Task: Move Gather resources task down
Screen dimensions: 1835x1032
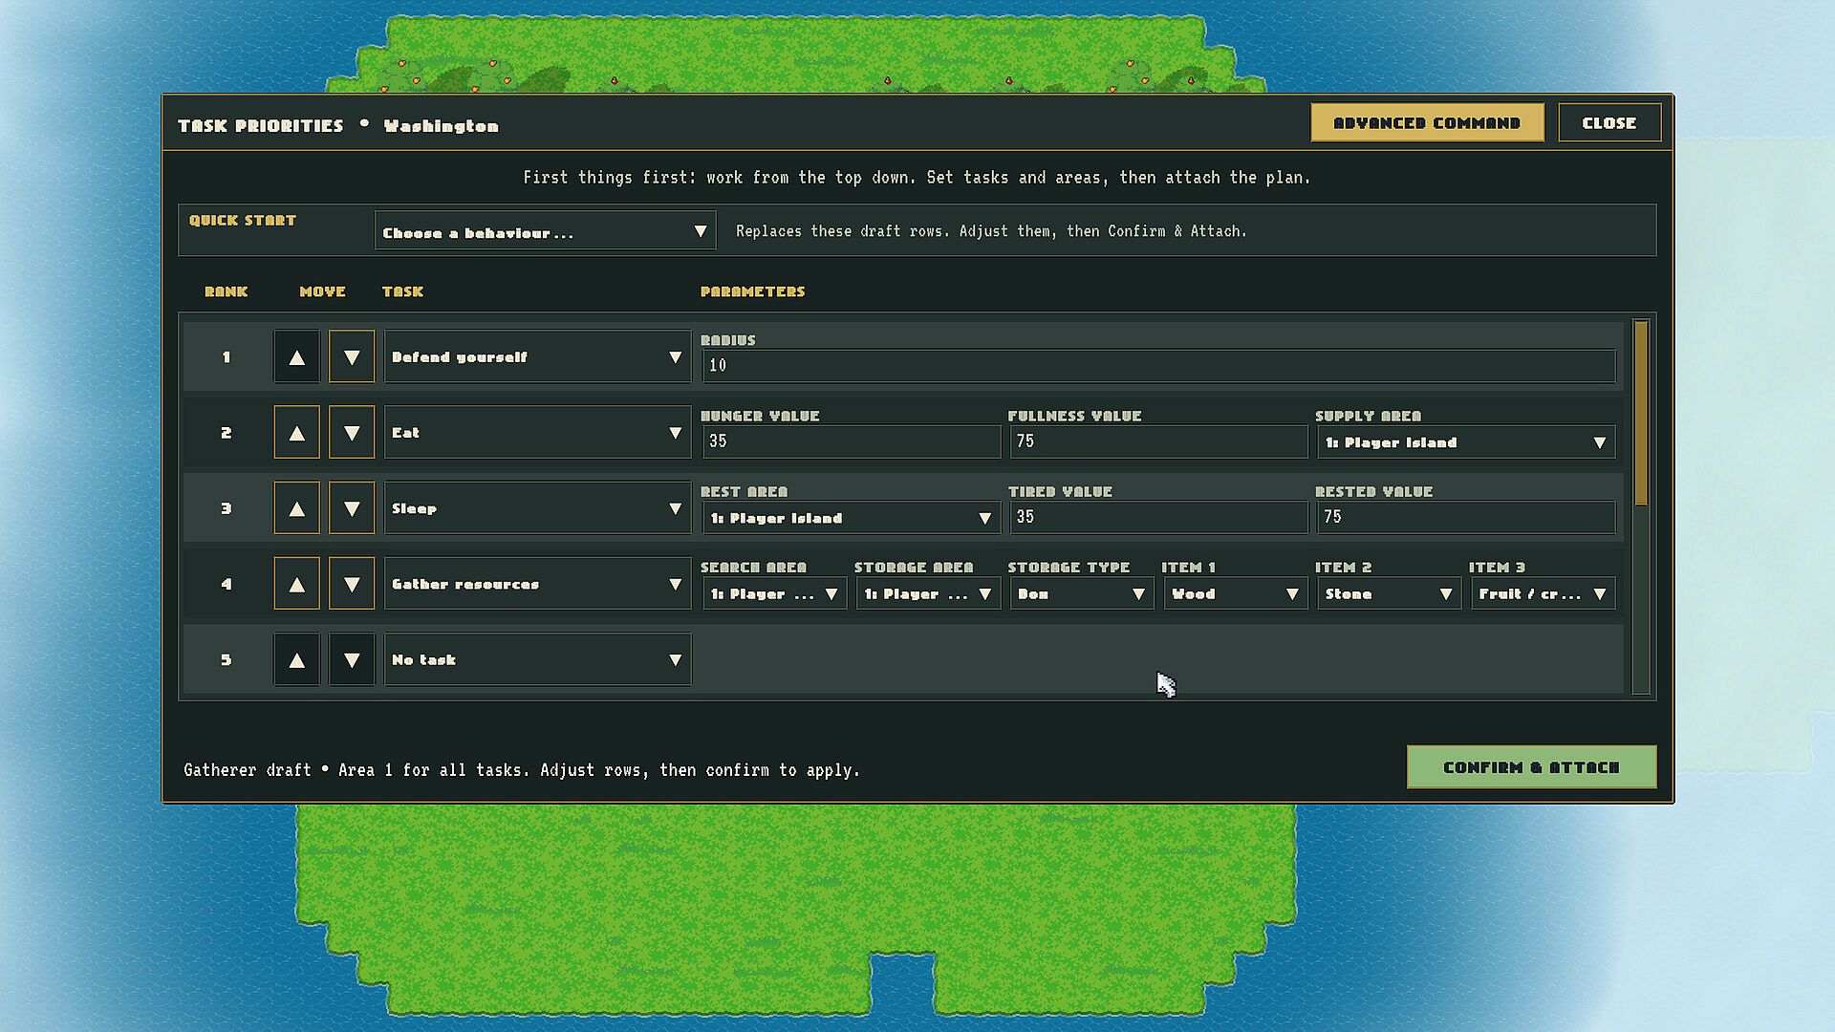Action: [352, 584]
